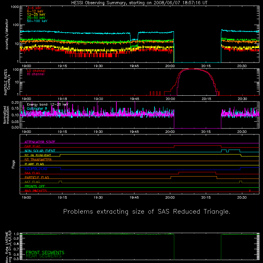Click the FRONTS OFF flag label
The height and width of the screenshot is (263, 263).
click(35, 186)
